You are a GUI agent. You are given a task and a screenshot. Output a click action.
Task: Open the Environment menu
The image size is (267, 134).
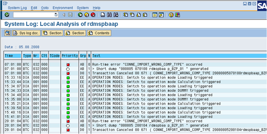(63, 8)
